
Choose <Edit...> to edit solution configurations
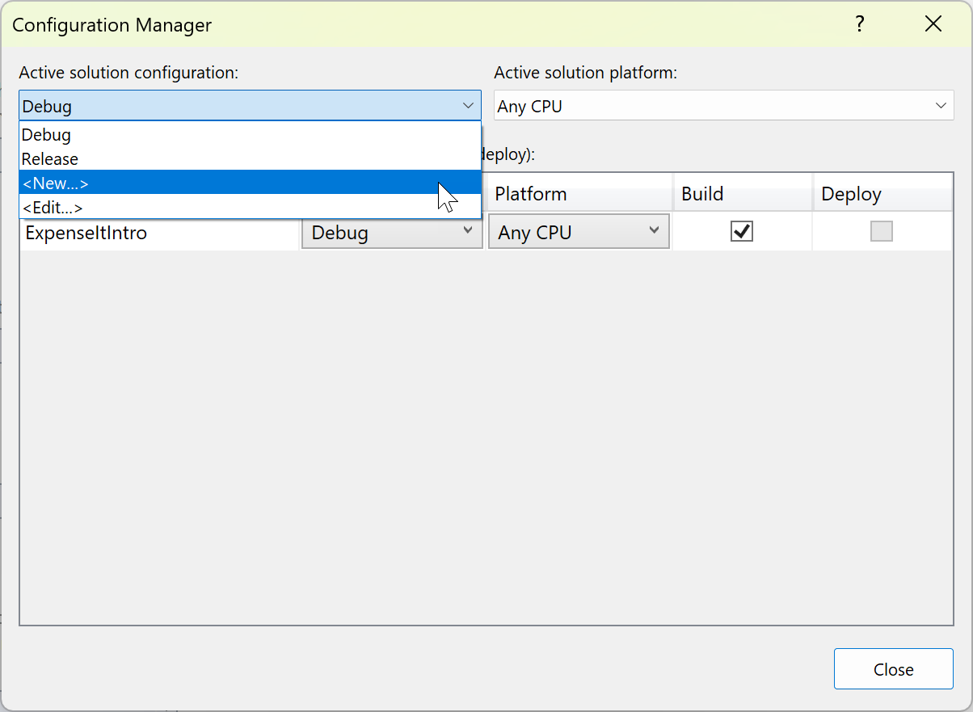(53, 207)
